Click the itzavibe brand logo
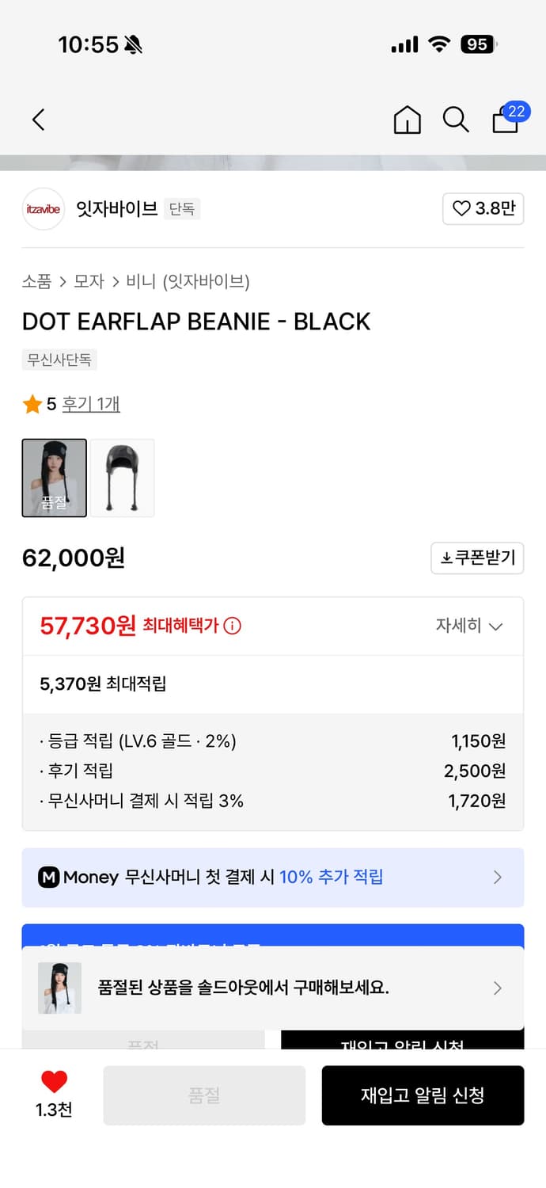The width and height of the screenshot is (546, 1188). point(44,209)
